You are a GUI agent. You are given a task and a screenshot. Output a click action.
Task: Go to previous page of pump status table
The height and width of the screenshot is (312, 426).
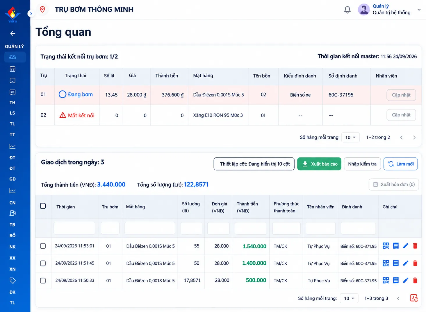401,137
